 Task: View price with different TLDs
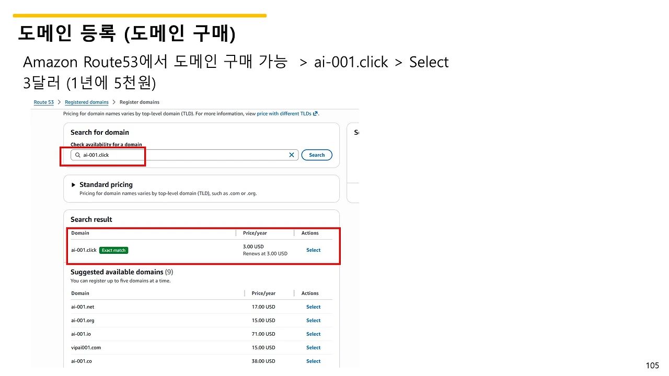pos(284,113)
